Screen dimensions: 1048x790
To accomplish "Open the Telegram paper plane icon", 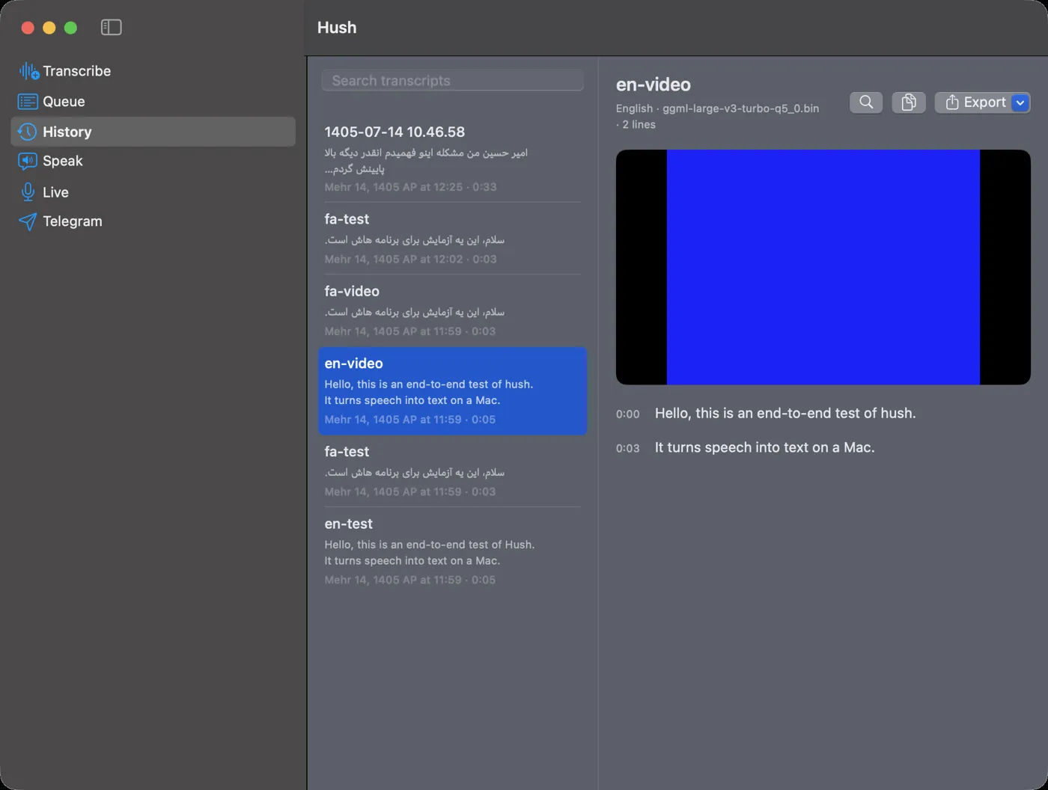I will (28, 221).
